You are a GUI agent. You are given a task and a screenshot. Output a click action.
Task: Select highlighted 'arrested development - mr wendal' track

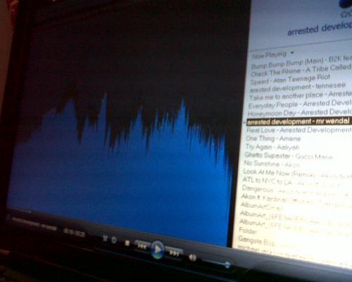tap(298, 121)
